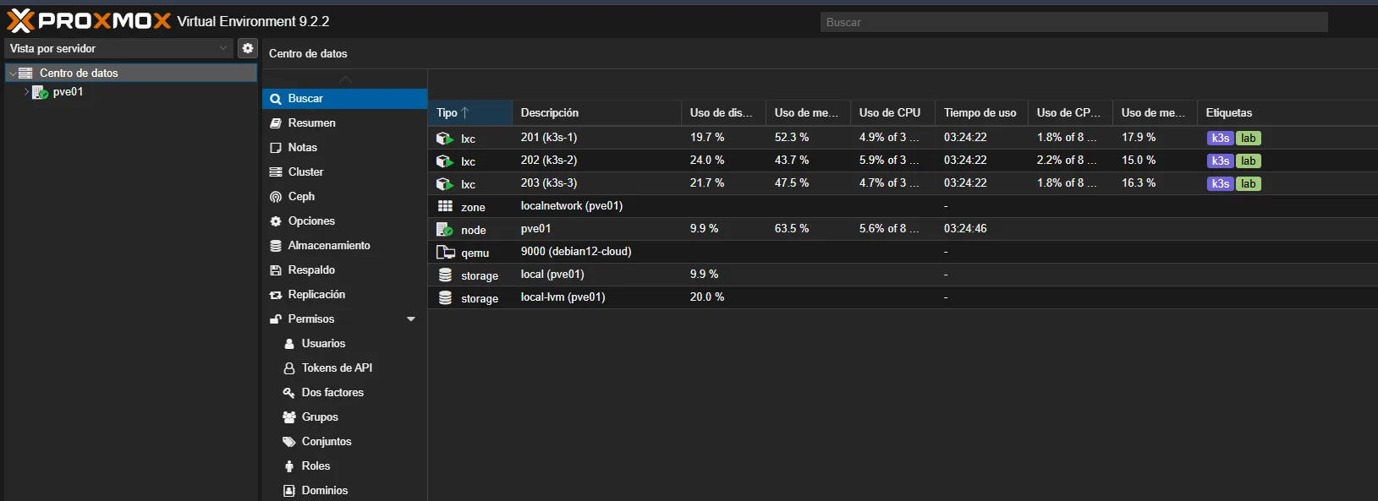Click the lab tag on 201 (k3s-1)
Image resolution: width=1378 pixels, height=501 pixels.
tap(1249, 138)
